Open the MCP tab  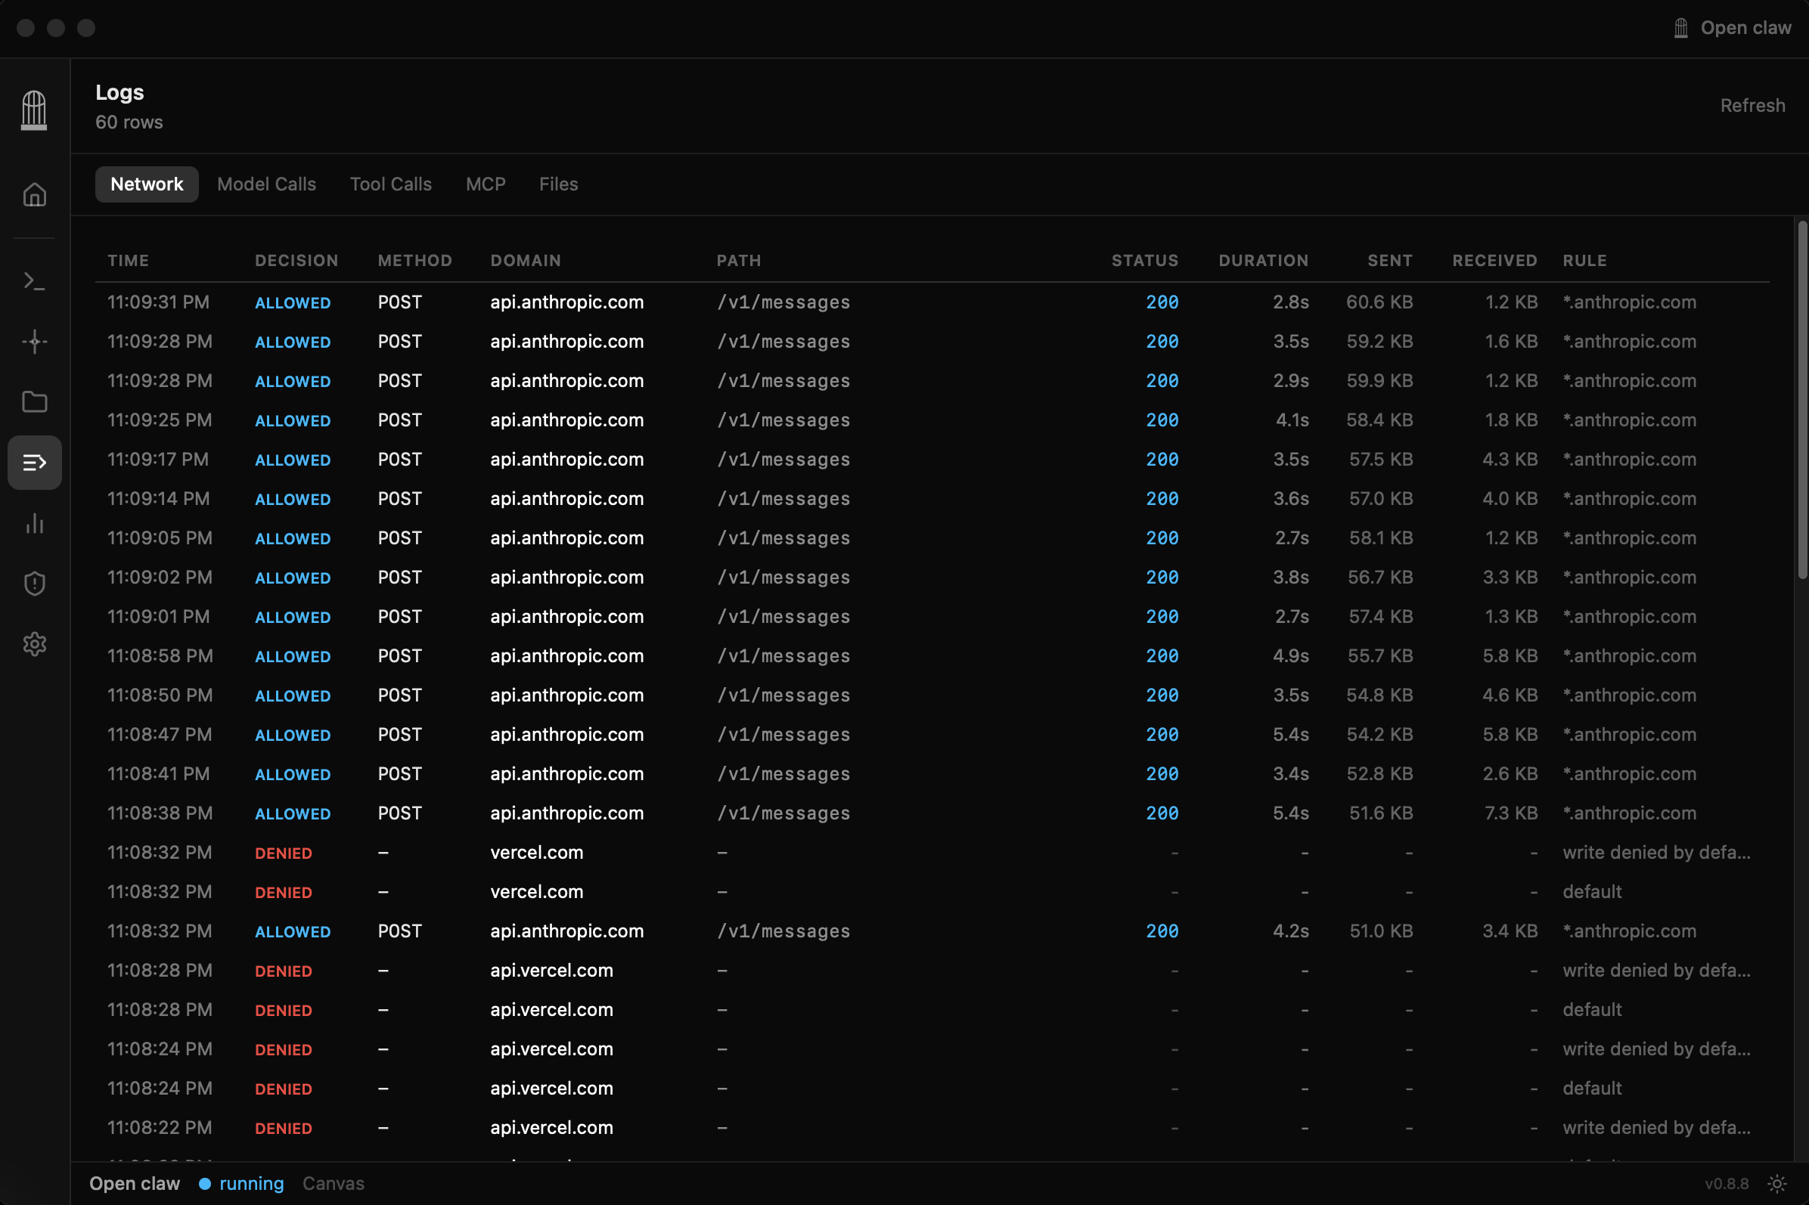[x=485, y=184]
